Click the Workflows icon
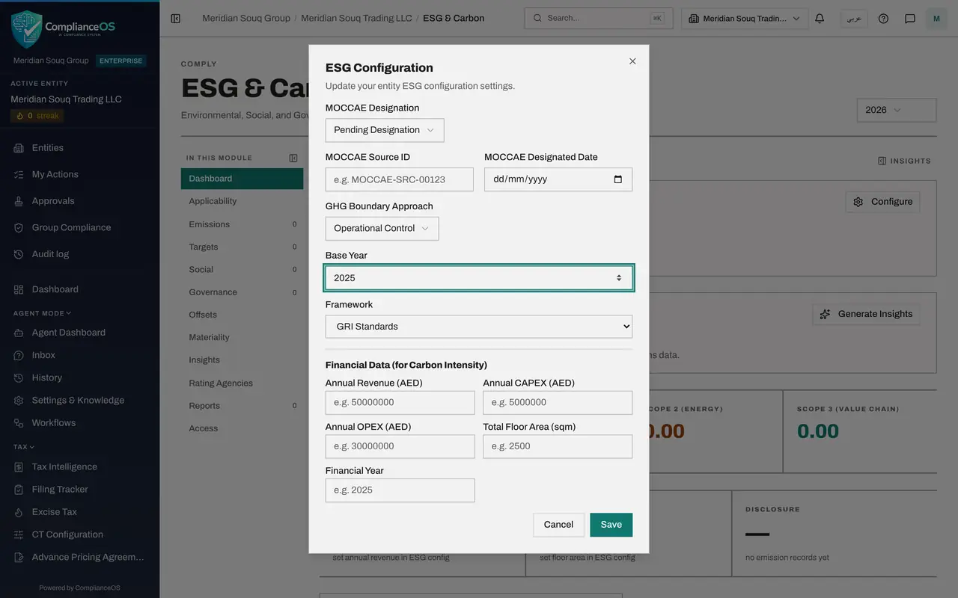This screenshot has height=598, width=958. click(19, 423)
